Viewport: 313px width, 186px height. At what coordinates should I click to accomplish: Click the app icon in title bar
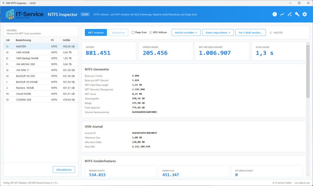(3, 3)
